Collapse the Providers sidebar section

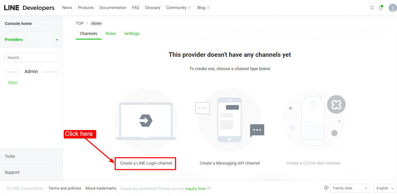click(57, 39)
